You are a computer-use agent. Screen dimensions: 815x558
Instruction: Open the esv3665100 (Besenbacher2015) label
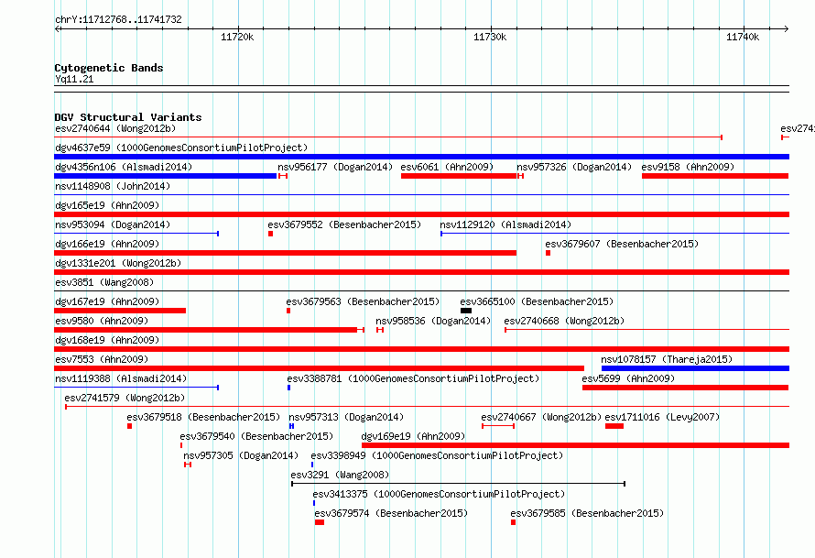click(537, 301)
